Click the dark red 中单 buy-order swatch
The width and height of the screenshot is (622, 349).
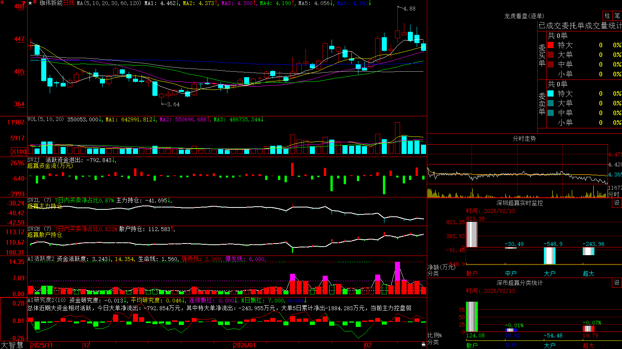tap(550, 64)
